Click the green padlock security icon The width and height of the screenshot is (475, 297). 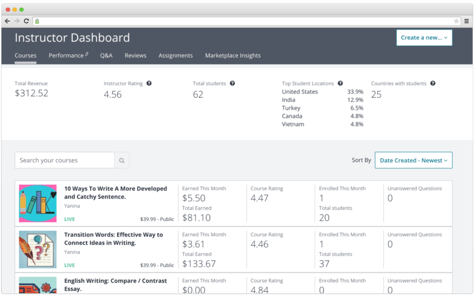37,21
